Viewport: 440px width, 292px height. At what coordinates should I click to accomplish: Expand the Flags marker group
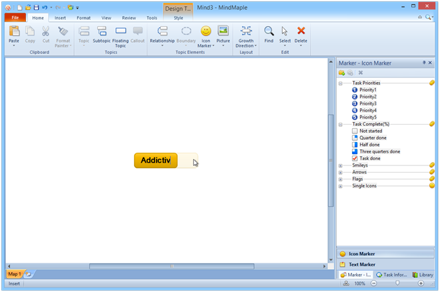(341, 179)
